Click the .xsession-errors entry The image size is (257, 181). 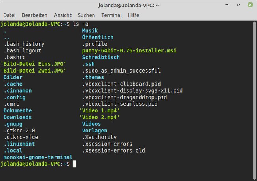(107, 144)
